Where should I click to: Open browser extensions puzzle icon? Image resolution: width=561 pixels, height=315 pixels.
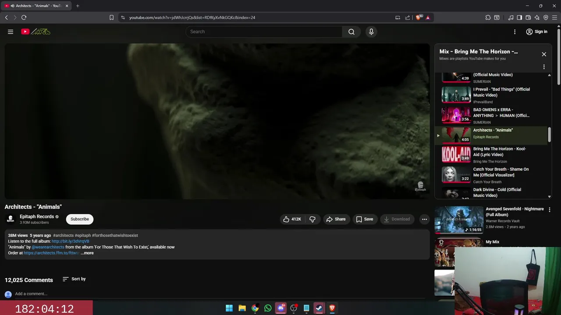488,17
